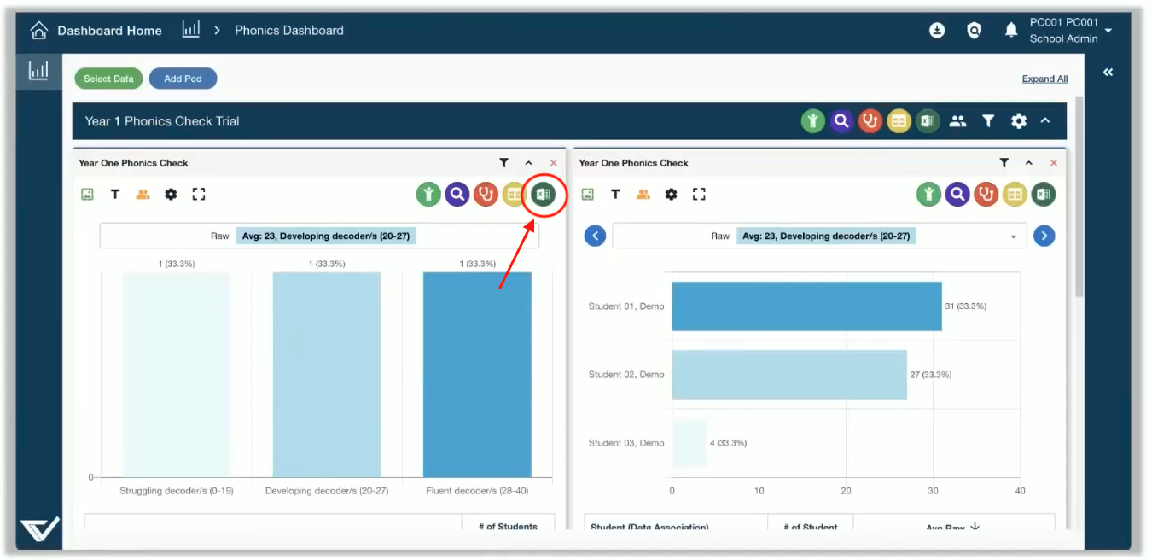Open the purple search icon in header bar
The width and height of the screenshot is (1152, 560).
pos(841,121)
